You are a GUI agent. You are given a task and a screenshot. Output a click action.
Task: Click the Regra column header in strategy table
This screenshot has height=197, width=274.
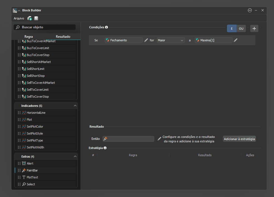133,155
